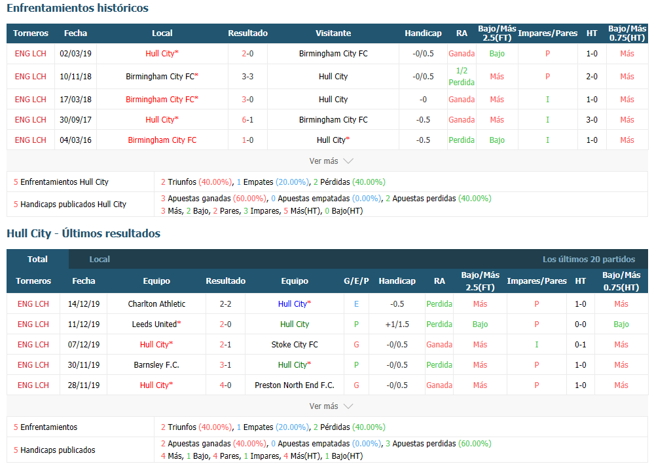
Task: Click the Stoke City FC team name
Action: 295,344
